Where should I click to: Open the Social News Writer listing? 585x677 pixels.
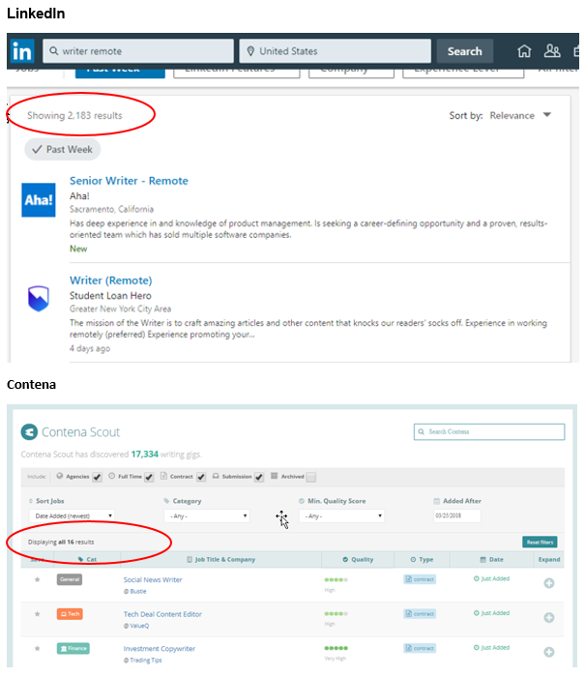coord(153,579)
